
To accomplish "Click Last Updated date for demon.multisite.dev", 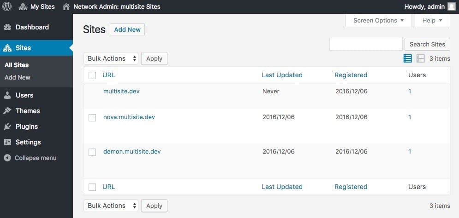I will click(x=278, y=151).
